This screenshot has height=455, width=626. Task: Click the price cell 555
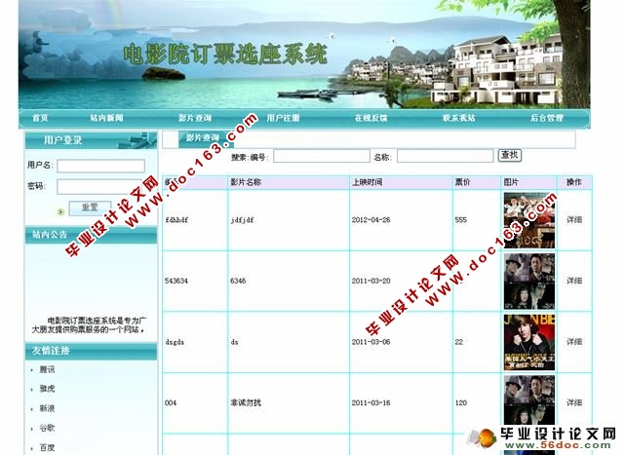click(x=460, y=220)
